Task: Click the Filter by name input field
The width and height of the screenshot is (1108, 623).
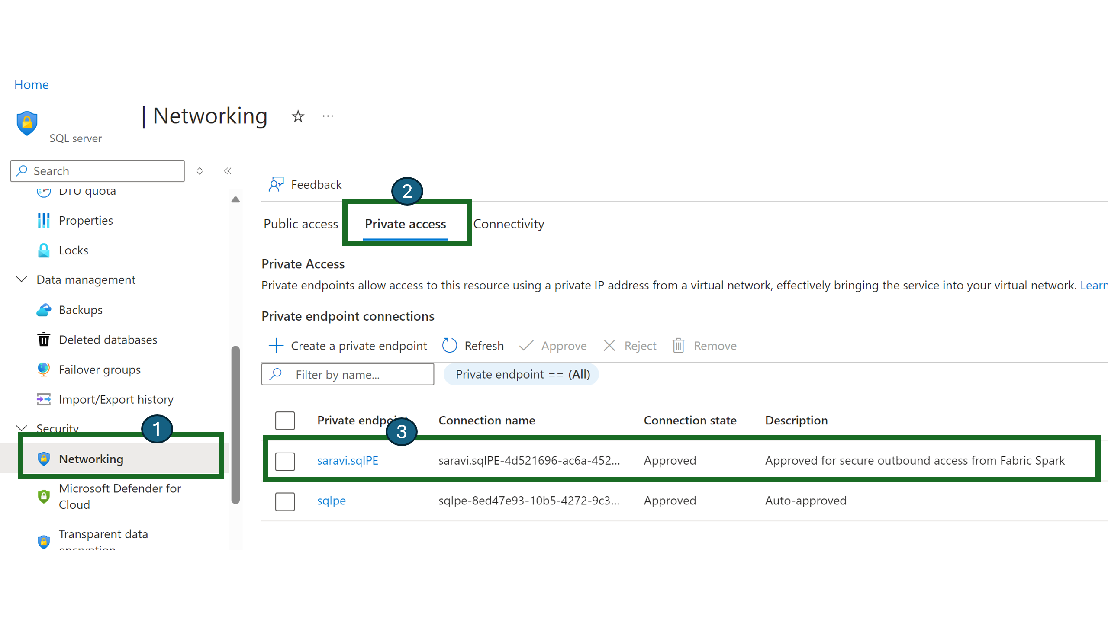Action: [348, 373]
